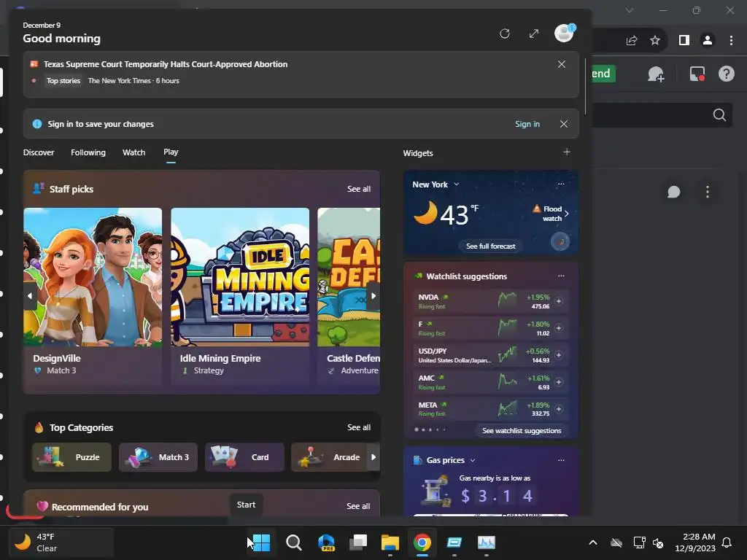Bookmark page with Chrome star icon
The width and height of the screenshot is (747, 560).
pos(656,41)
